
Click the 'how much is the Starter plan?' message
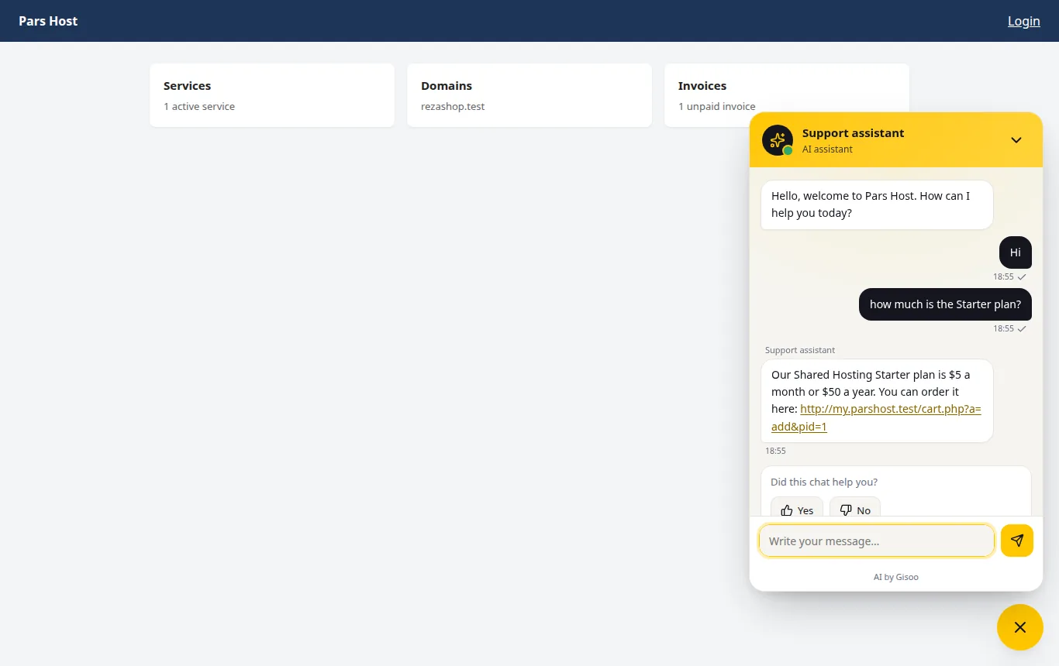click(945, 304)
